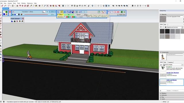Enable the Multi Save checkbox
This screenshot has width=184, height=103.
pyautogui.click(x=118, y=15)
